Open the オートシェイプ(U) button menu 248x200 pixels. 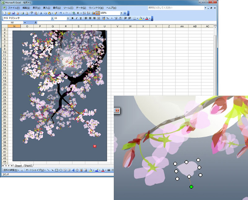click(35, 170)
